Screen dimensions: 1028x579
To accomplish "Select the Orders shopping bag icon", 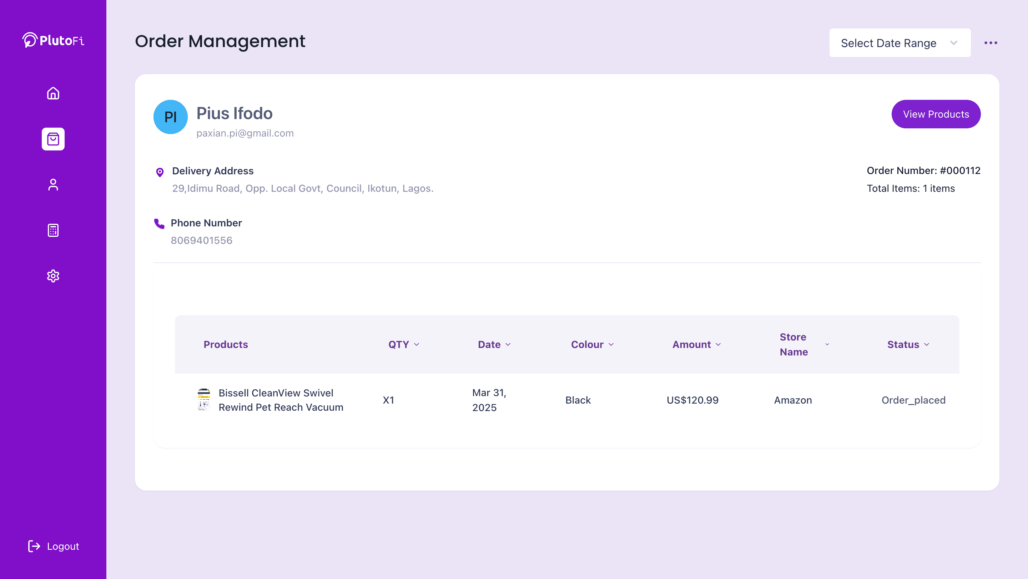I will (53, 139).
